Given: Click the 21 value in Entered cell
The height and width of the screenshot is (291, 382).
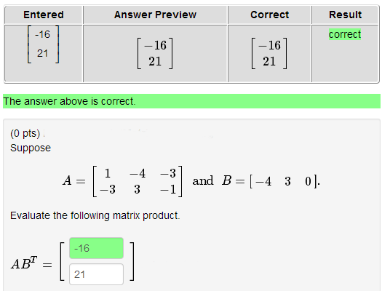Looking at the screenshot, I should tap(43, 53).
